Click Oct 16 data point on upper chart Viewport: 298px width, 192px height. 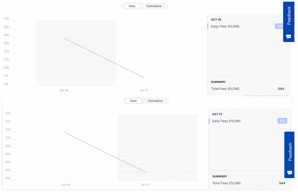pos(64,38)
